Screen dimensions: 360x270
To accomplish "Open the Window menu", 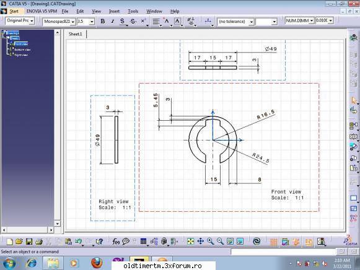I will point(154,11).
